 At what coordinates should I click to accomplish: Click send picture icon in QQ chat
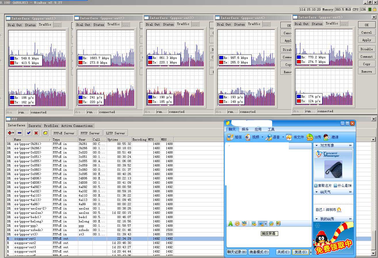click(x=254, y=224)
